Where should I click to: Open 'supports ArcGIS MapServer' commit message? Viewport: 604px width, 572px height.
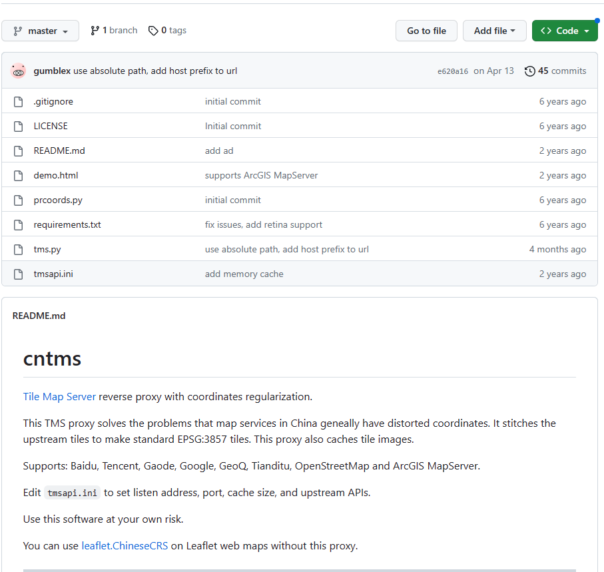pos(261,175)
